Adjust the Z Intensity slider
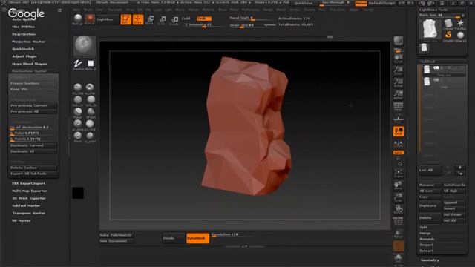 tap(205, 25)
